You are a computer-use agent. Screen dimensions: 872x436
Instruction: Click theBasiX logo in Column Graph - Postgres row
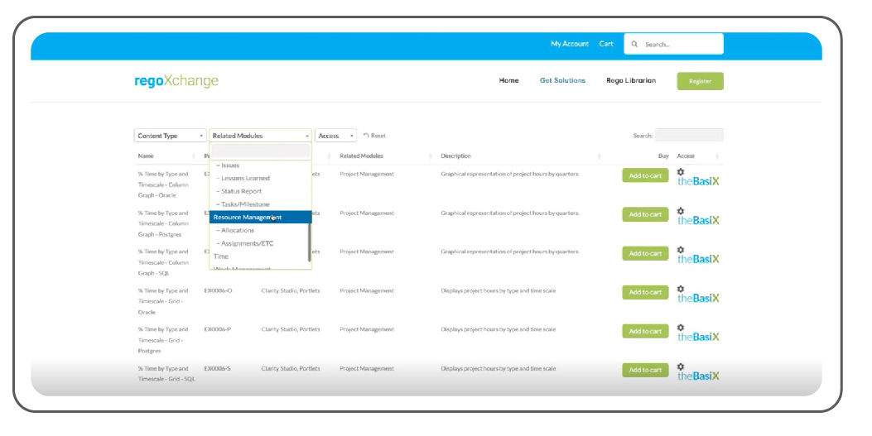(x=698, y=220)
